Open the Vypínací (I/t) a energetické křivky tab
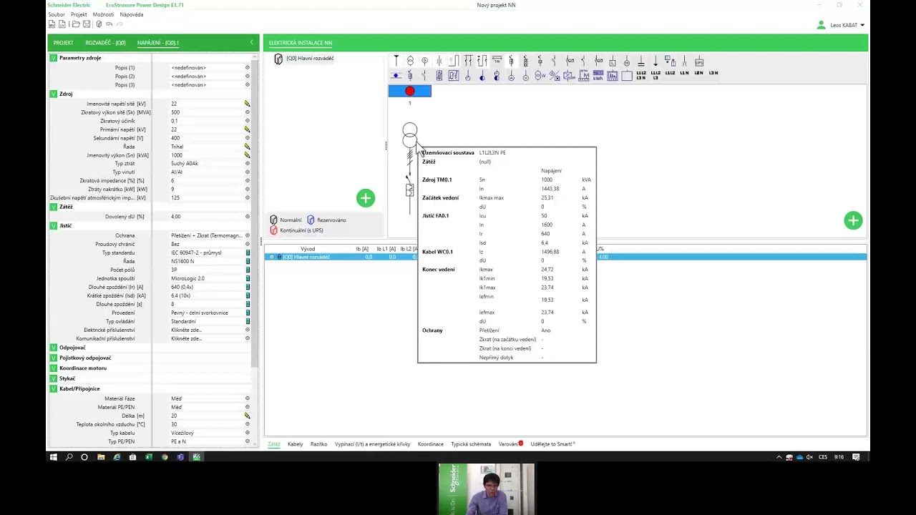 (372, 444)
